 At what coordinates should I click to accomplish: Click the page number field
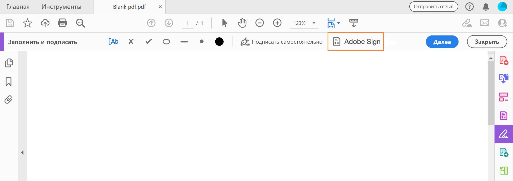coord(188,23)
